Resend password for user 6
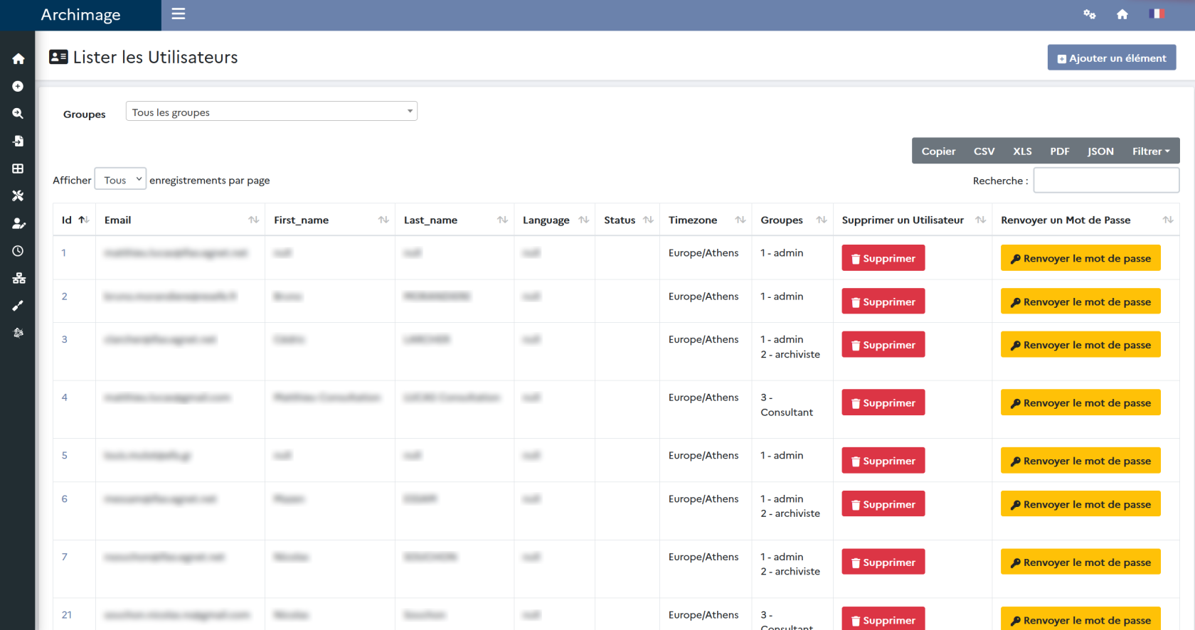 pyautogui.click(x=1080, y=504)
